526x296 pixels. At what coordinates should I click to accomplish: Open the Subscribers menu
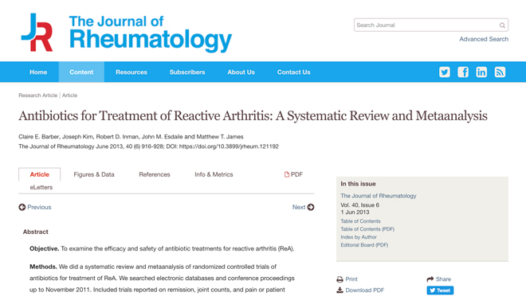187,72
